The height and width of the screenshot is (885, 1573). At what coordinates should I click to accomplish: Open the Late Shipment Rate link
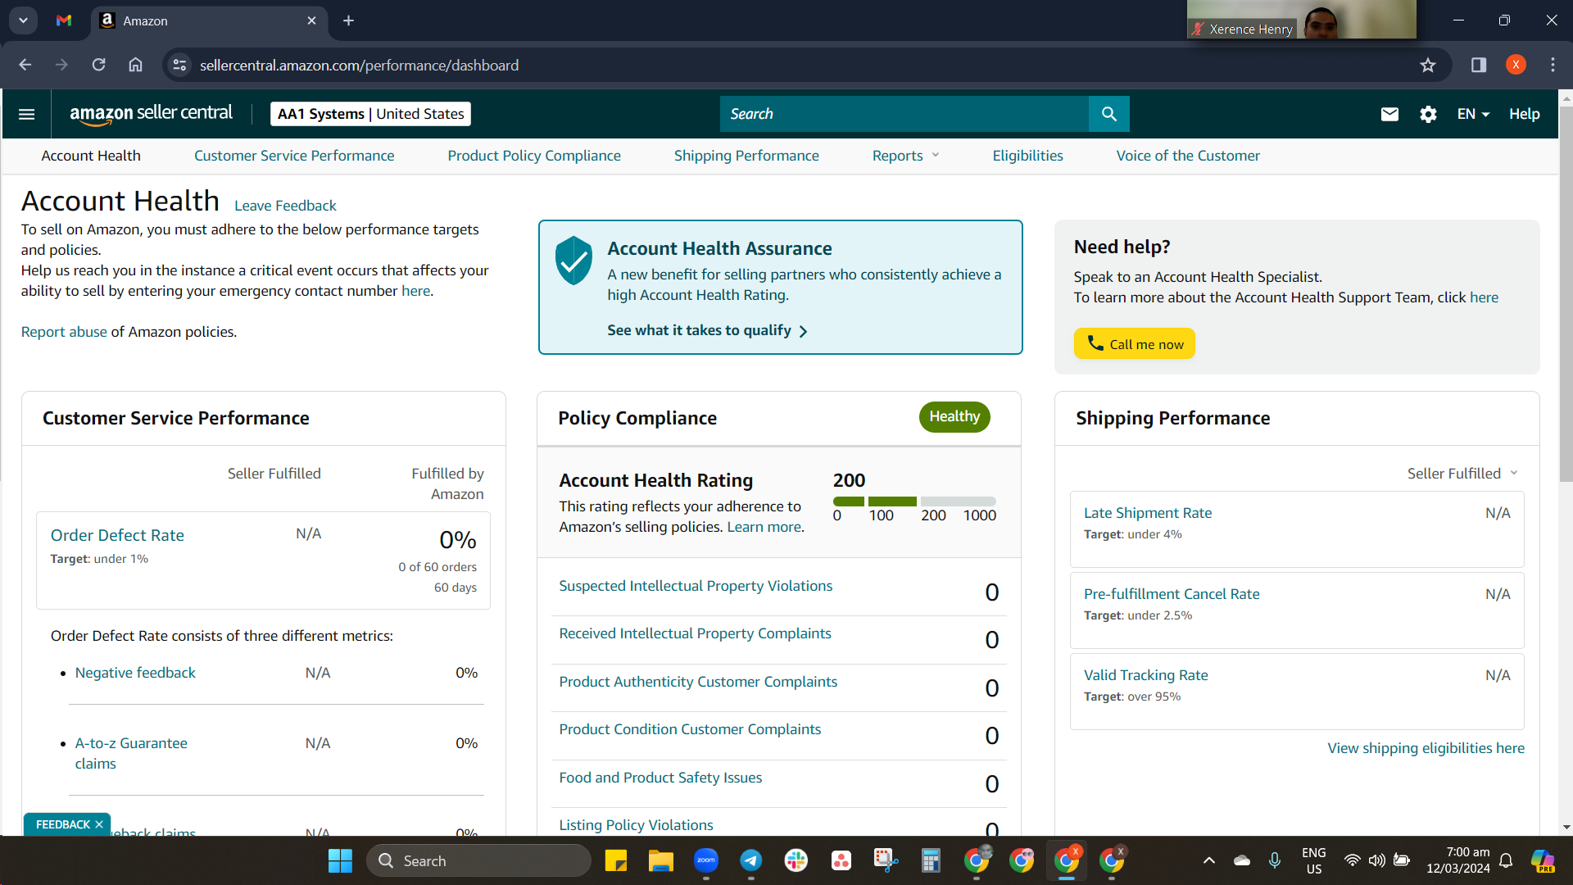click(x=1148, y=513)
